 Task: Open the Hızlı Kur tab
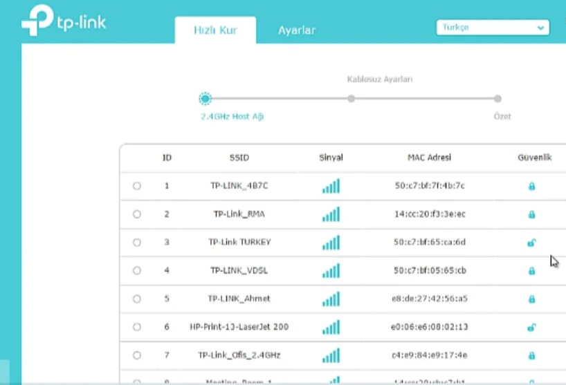point(214,30)
